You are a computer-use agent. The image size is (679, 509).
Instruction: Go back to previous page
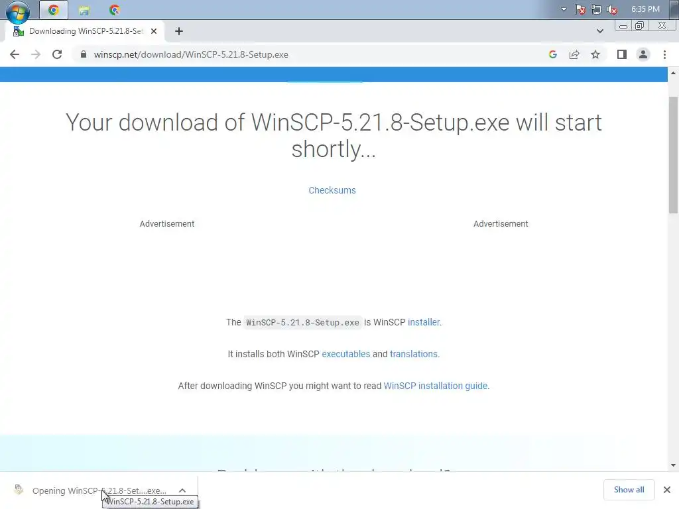(15, 54)
